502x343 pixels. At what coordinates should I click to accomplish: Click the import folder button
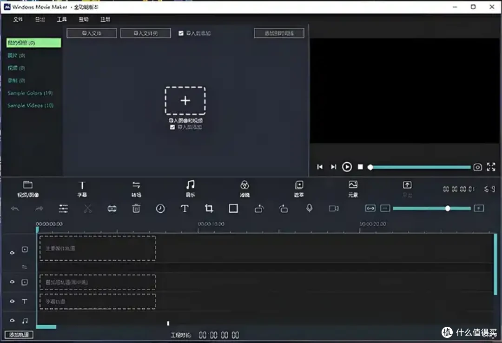(x=145, y=33)
